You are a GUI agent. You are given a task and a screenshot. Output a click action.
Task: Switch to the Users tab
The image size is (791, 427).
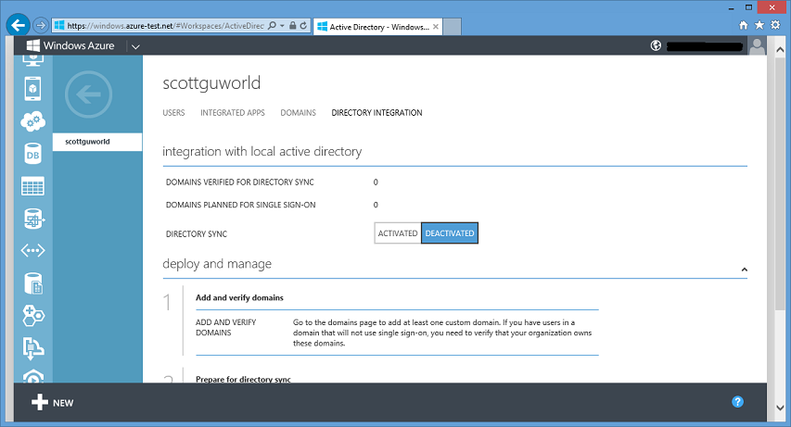173,113
